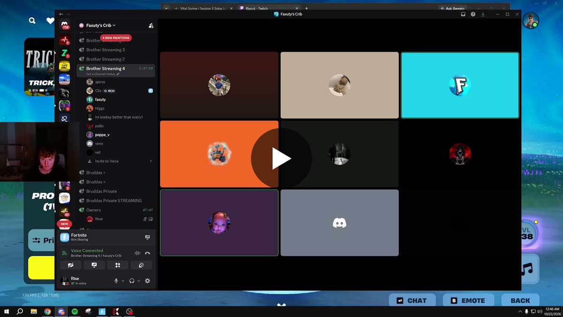Open headphone output options arrow
The image size is (563, 317).
pos(139,281)
